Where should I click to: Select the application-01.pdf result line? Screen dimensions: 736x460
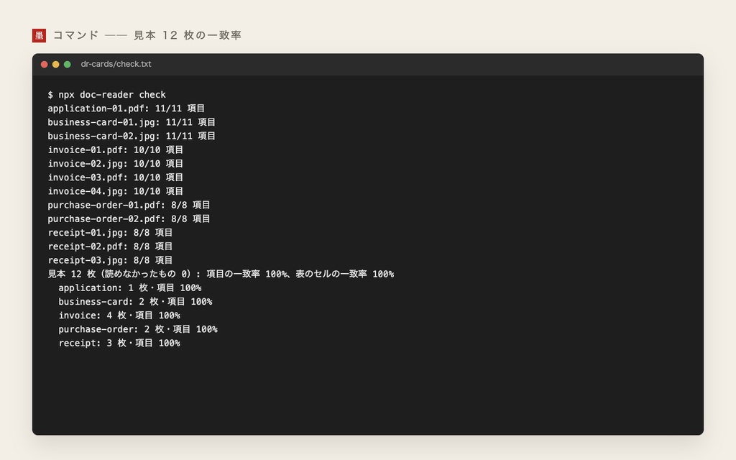point(126,109)
